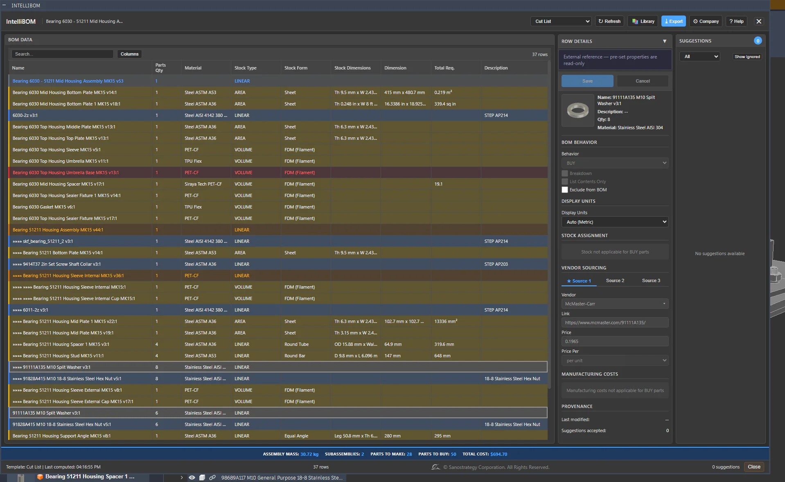Toggle the eye visibility icon in the bottom bar
Screen dimensions: 785x482
pos(192,478)
